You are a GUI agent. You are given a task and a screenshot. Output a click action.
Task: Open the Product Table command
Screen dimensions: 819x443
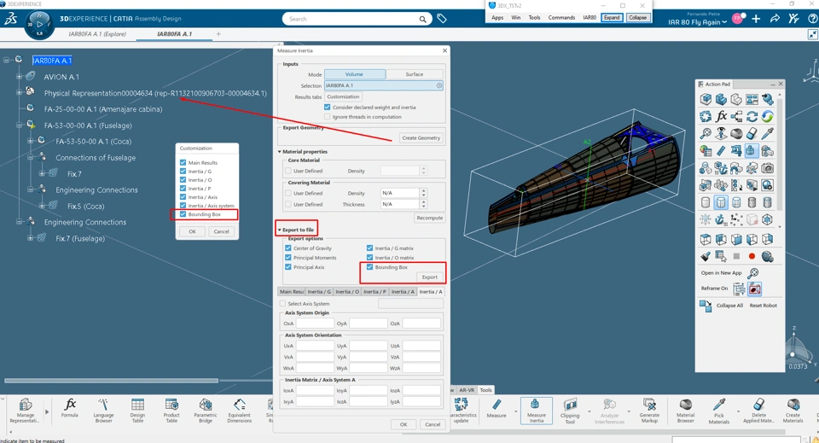[x=171, y=411]
